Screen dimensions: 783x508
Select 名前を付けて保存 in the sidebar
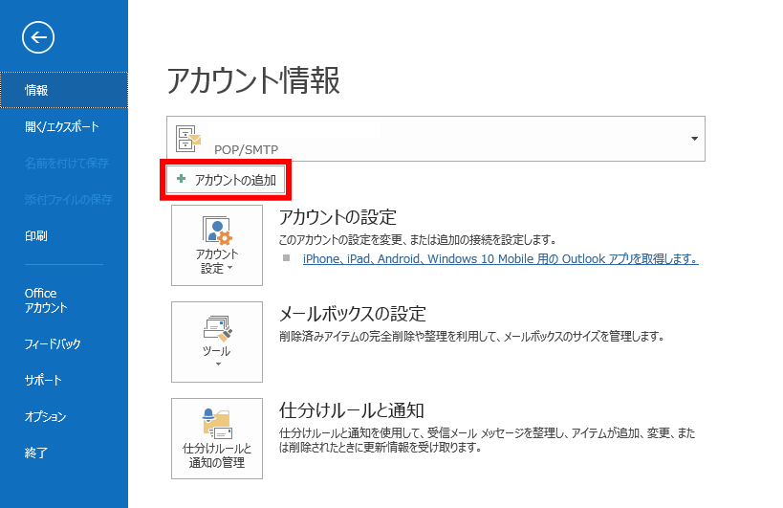(64, 163)
